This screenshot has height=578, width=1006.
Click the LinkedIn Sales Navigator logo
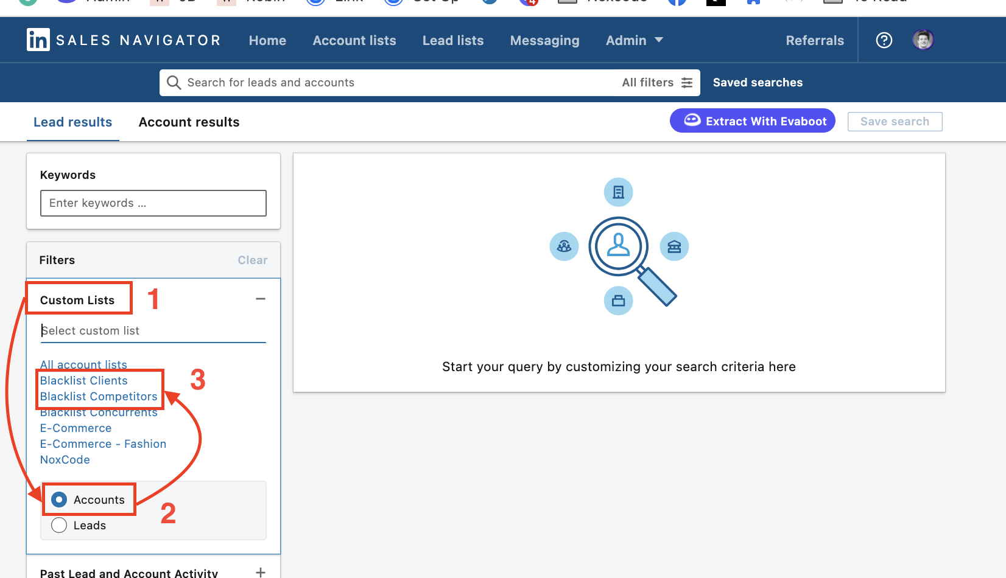(x=124, y=40)
